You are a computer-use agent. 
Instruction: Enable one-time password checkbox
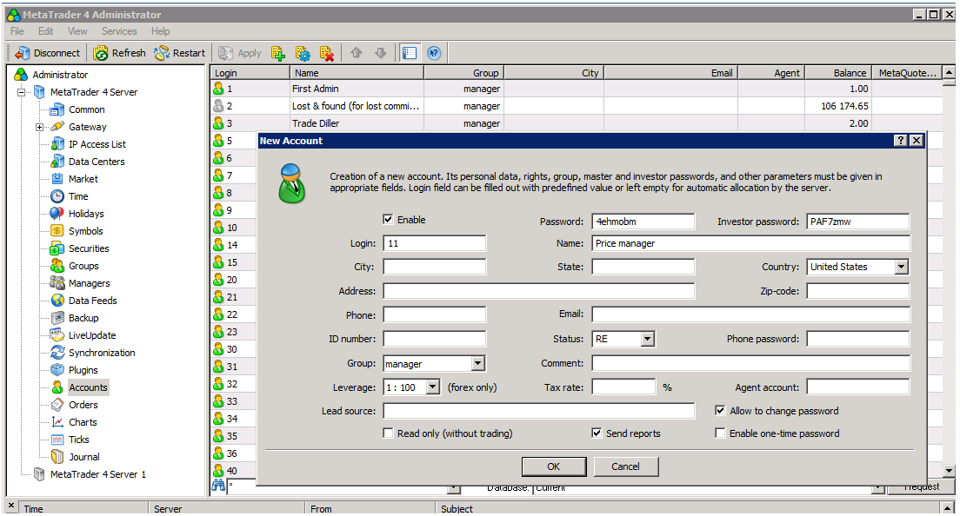pyautogui.click(x=720, y=433)
